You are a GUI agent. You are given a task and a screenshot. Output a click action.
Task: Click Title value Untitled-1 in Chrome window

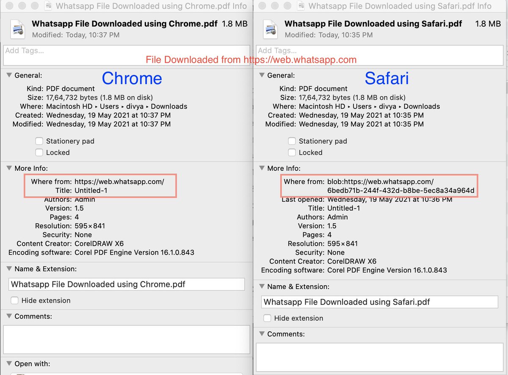pos(91,191)
